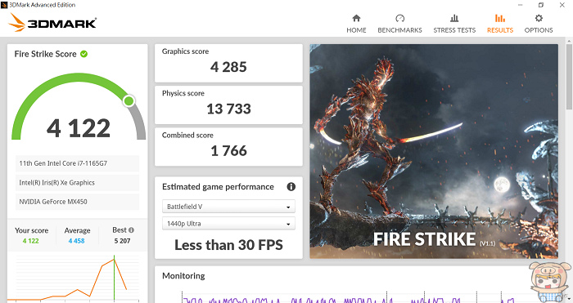Switch to the STRESS TESTS tab label
Screen dimensions: 573x303
tap(454, 30)
